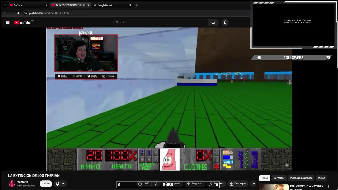The image size is (338, 190).
Task: Open the tab search dropdown arrow
Action: [5, 5]
